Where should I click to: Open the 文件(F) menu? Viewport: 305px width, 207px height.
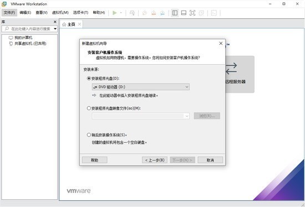pyautogui.click(x=9, y=13)
